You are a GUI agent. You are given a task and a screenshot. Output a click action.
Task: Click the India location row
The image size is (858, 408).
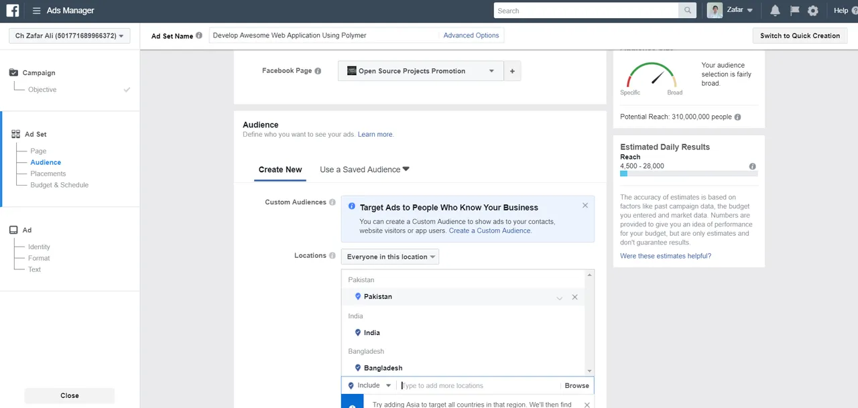pos(463,332)
